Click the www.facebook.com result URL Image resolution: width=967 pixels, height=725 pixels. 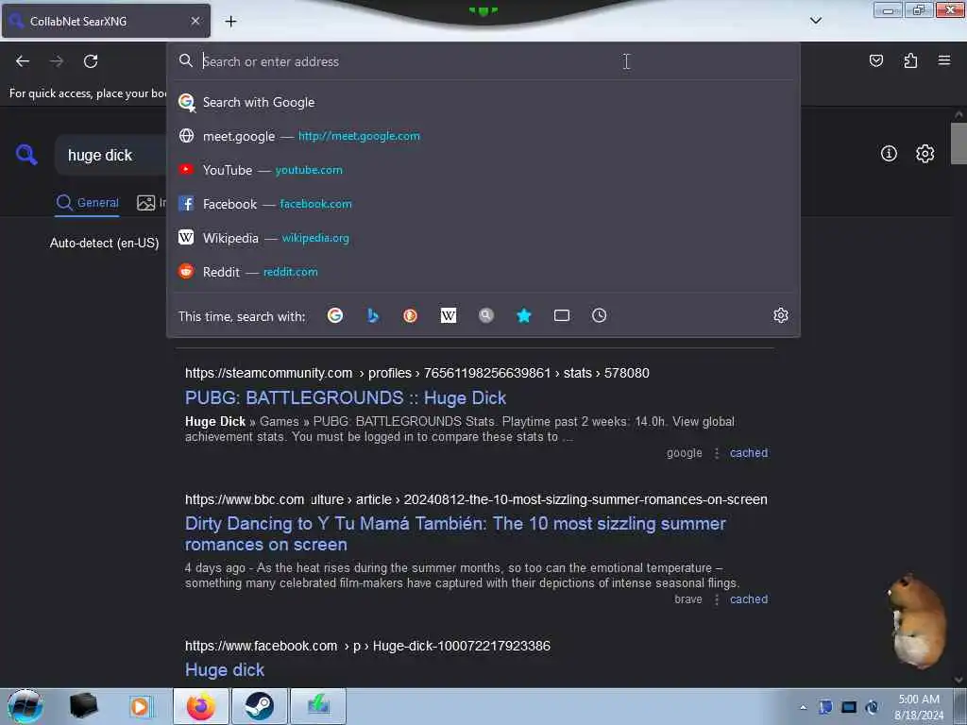[367, 646]
